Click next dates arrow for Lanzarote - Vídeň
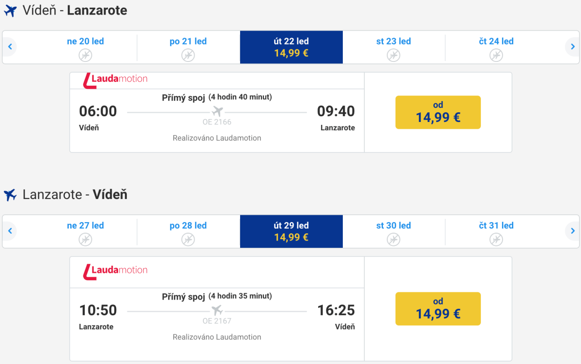 click(572, 231)
